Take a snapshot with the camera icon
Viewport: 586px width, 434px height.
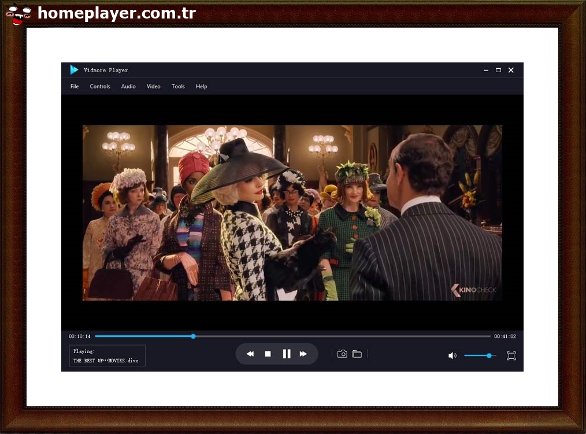[x=343, y=354]
